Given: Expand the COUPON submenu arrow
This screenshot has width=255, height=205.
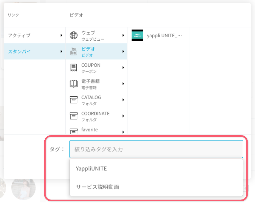Looking at the screenshot, I should pos(123,67).
